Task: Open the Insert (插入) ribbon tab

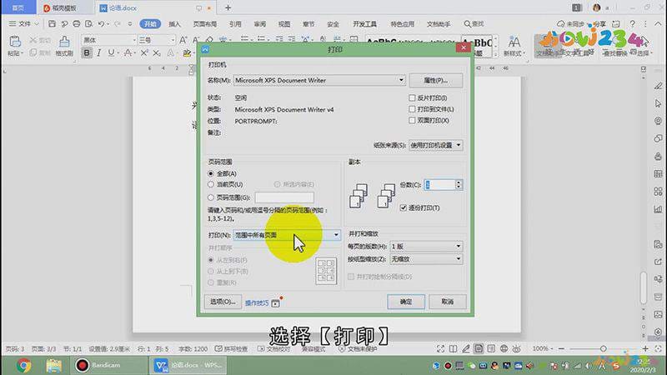Action: click(174, 24)
